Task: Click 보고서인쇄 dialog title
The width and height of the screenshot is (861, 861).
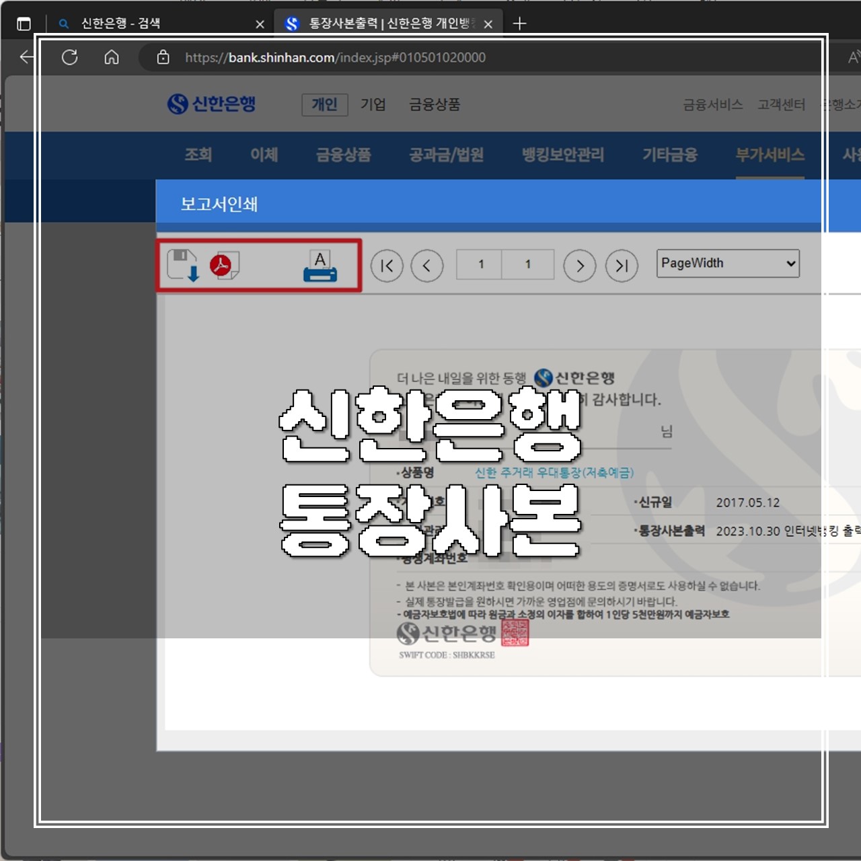Action: pos(219,204)
